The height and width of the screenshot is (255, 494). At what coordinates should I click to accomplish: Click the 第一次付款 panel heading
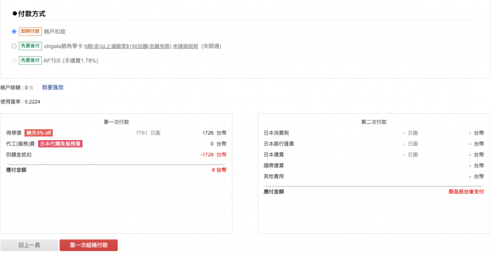pos(116,122)
